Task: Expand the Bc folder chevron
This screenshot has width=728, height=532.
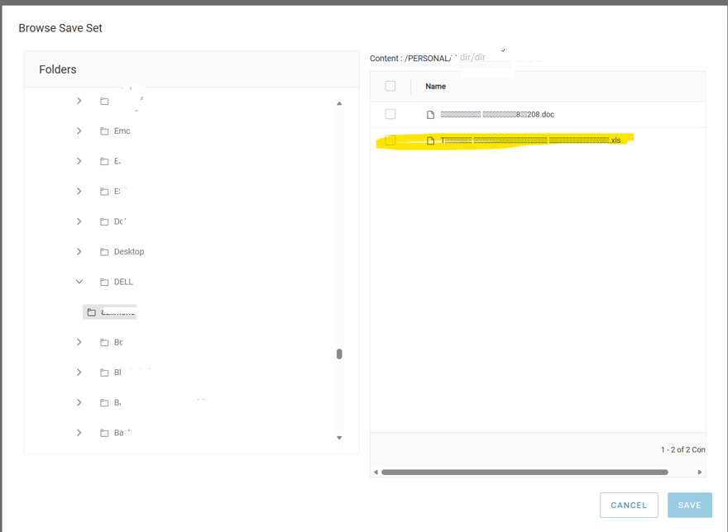Action: click(x=79, y=342)
